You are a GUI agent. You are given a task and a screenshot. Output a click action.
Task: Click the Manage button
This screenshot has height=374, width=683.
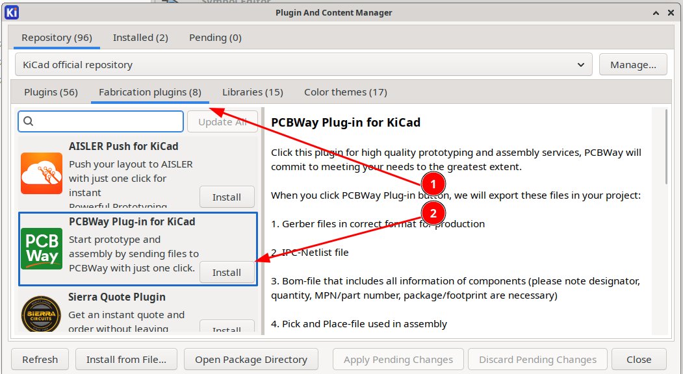pos(632,64)
